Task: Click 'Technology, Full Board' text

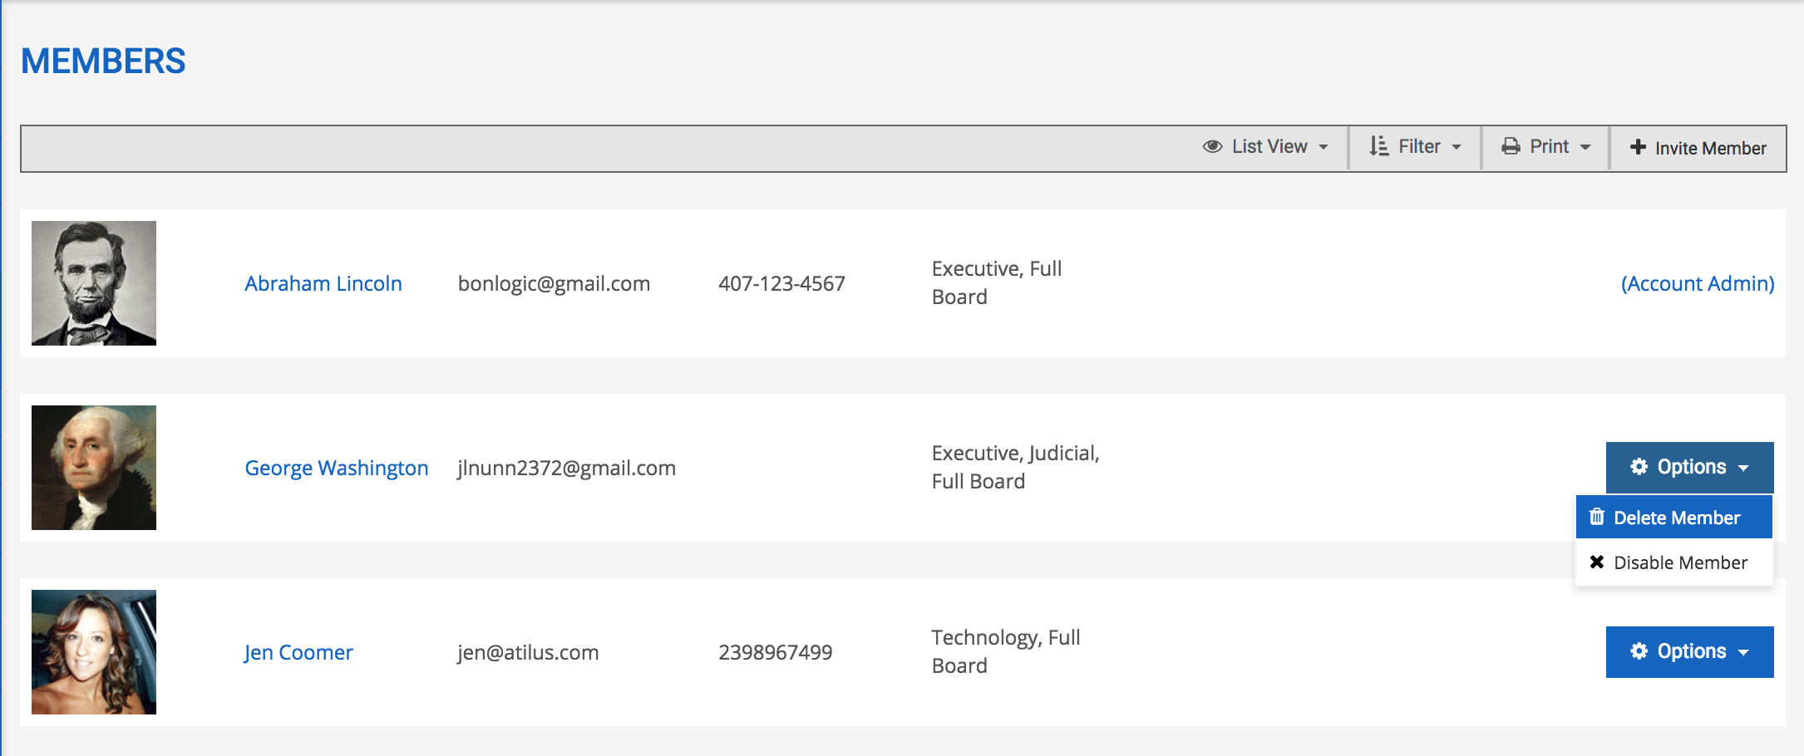Action: click(1006, 652)
